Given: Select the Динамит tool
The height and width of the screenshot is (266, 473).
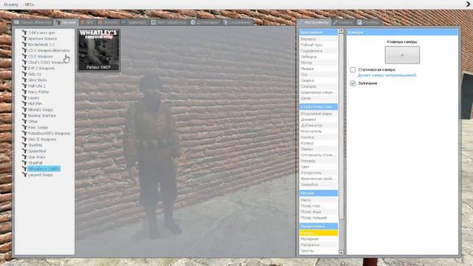Looking at the screenshot, I should point(319,120).
